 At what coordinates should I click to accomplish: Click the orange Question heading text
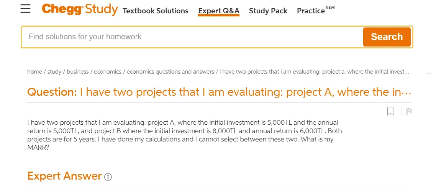click(x=220, y=92)
